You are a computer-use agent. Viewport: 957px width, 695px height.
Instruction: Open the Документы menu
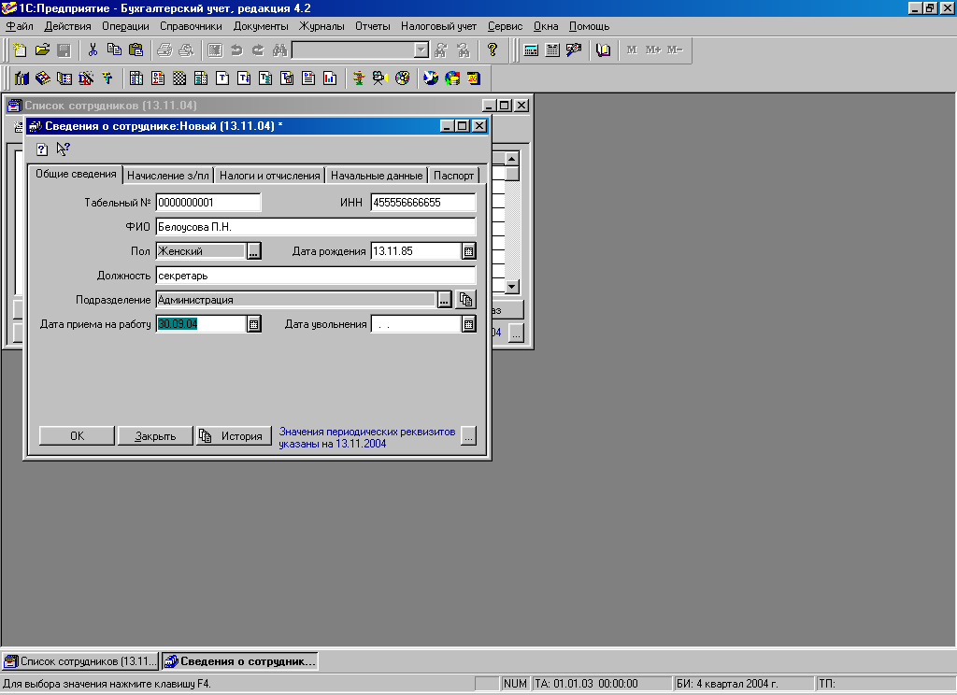tap(261, 26)
